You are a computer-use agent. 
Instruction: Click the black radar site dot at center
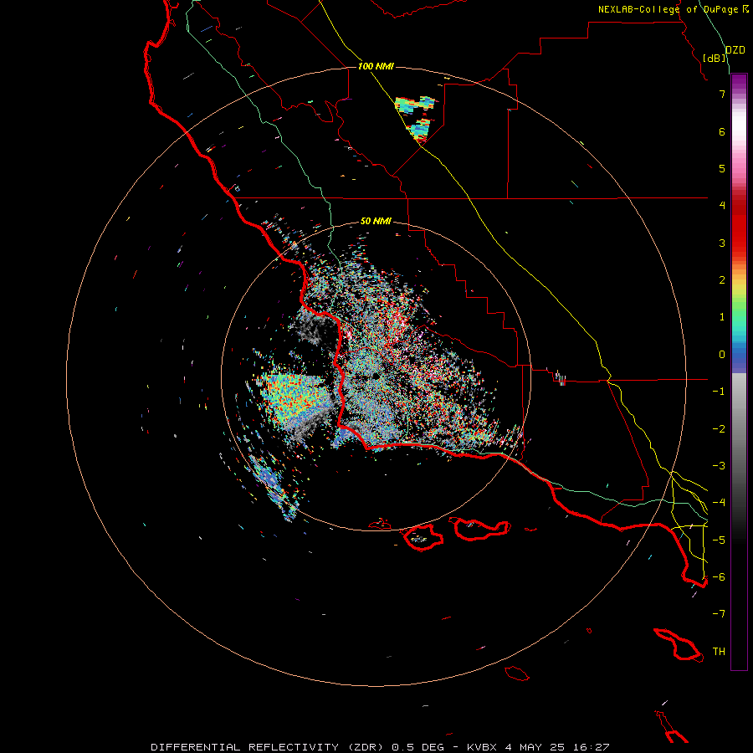tap(376, 376)
